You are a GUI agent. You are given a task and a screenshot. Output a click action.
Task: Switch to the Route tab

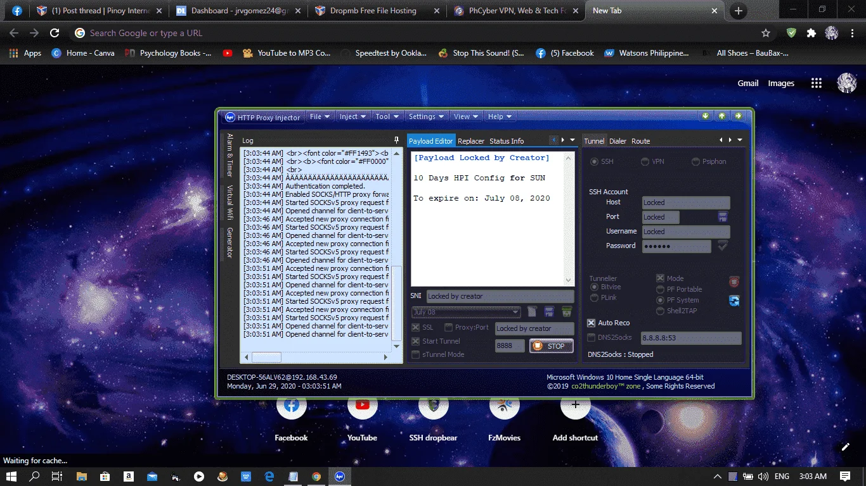(x=641, y=141)
